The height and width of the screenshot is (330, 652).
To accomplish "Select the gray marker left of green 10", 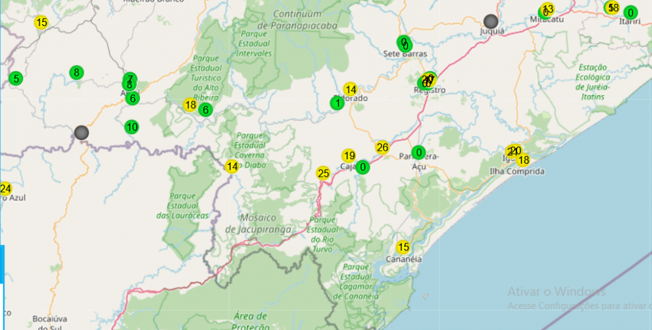I will tap(81, 132).
